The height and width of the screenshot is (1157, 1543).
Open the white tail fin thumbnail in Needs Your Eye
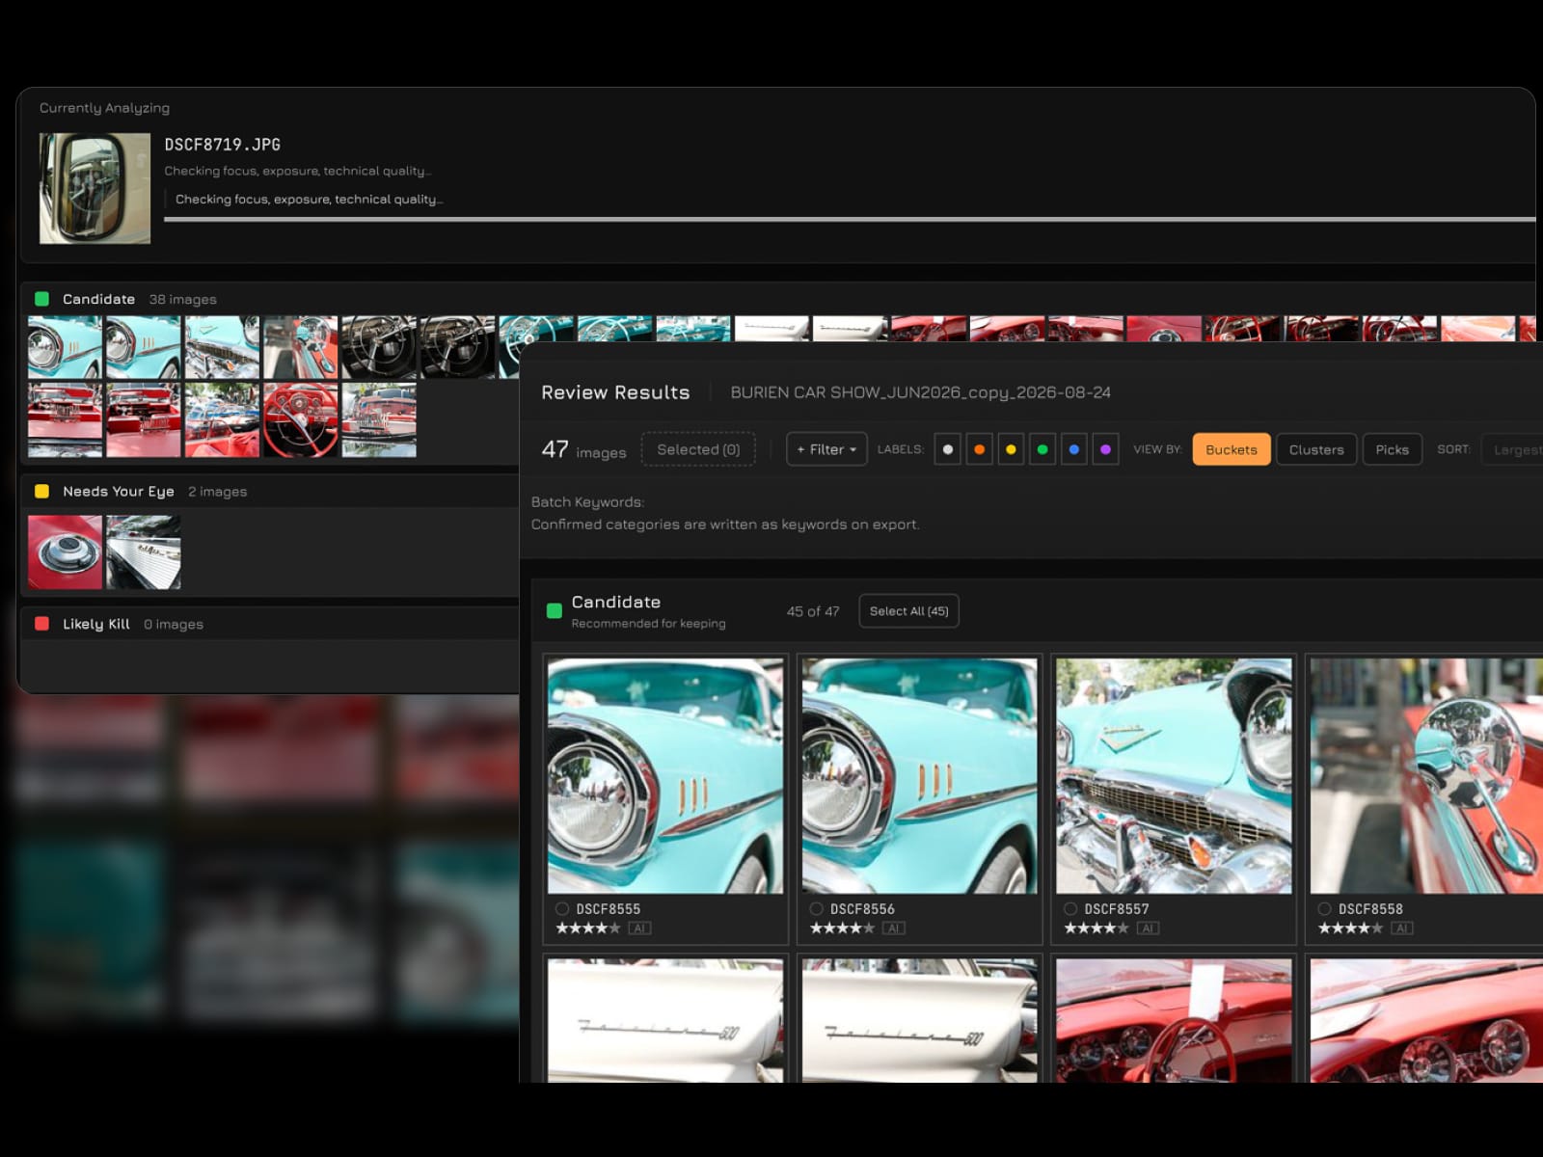point(144,552)
